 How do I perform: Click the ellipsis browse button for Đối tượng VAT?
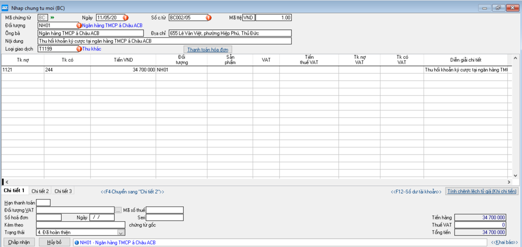(118, 210)
